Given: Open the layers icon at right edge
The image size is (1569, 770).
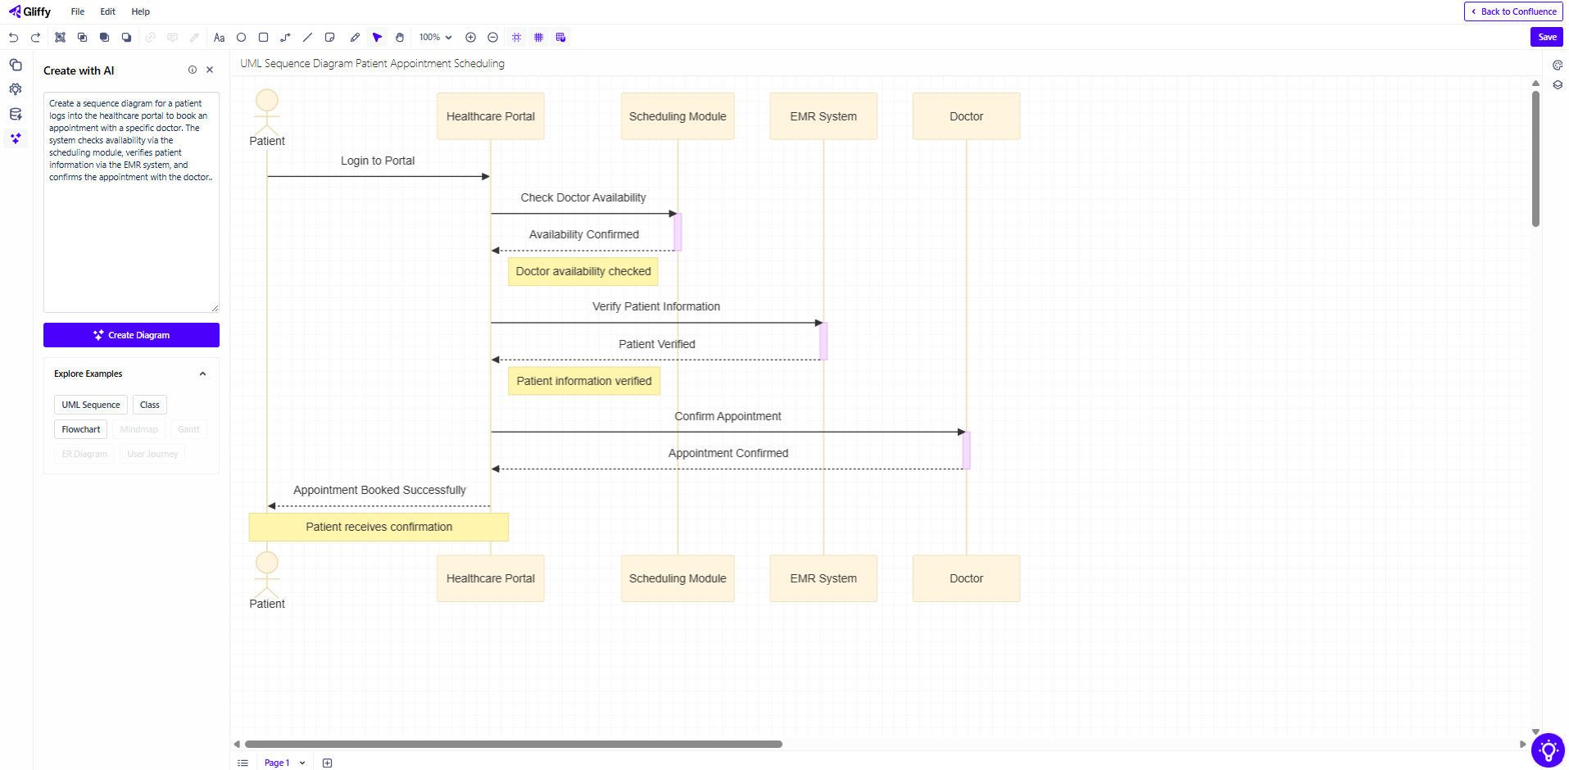Looking at the screenshot, I should 1558,85.
